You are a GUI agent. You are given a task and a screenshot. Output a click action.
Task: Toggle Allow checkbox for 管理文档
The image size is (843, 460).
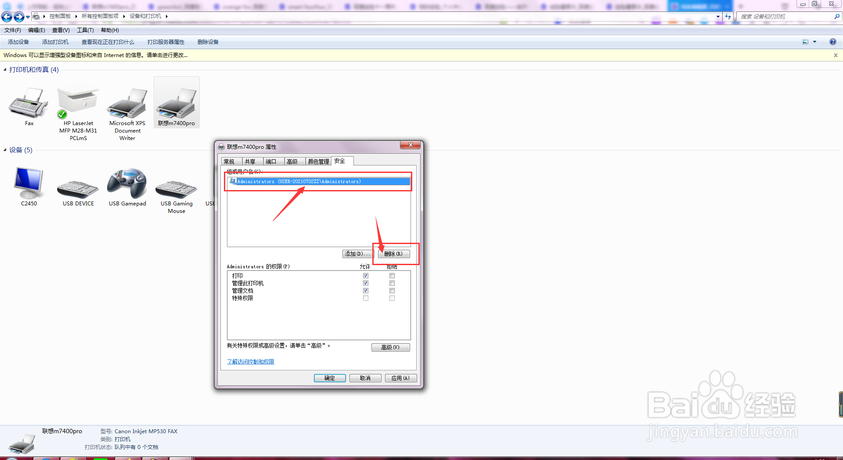coord(366,291)
